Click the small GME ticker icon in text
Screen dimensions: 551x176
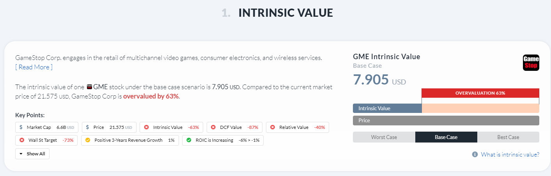(x=89, y=87)
